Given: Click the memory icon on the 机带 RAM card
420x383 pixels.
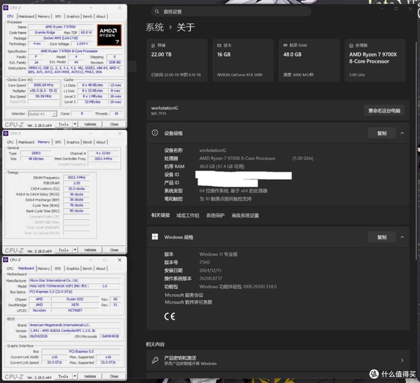Looking at the screenshot, I should click(285, 45).
